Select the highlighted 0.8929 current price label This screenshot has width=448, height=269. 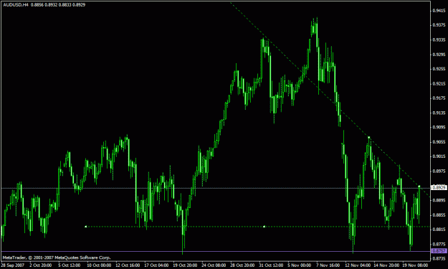coord(439,187)
